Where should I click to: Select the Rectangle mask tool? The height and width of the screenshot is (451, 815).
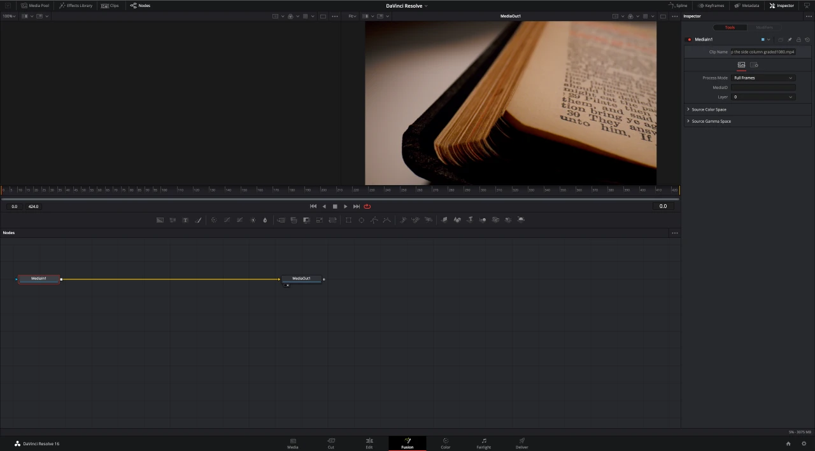tap(348, 219)
